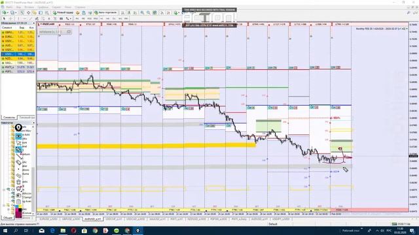
Task: Select the crosshair tool
Action: point(10,18)
